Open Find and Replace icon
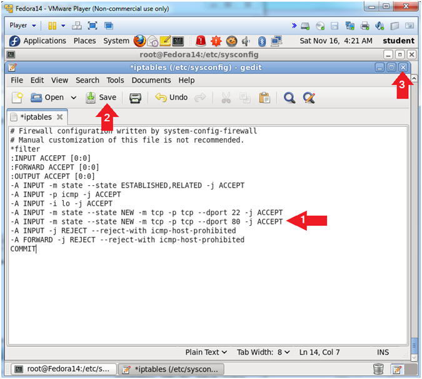The image size is (422, 379). click(x=309, y=98)
